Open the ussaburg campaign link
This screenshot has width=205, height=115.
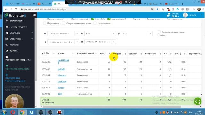point(62,81)
